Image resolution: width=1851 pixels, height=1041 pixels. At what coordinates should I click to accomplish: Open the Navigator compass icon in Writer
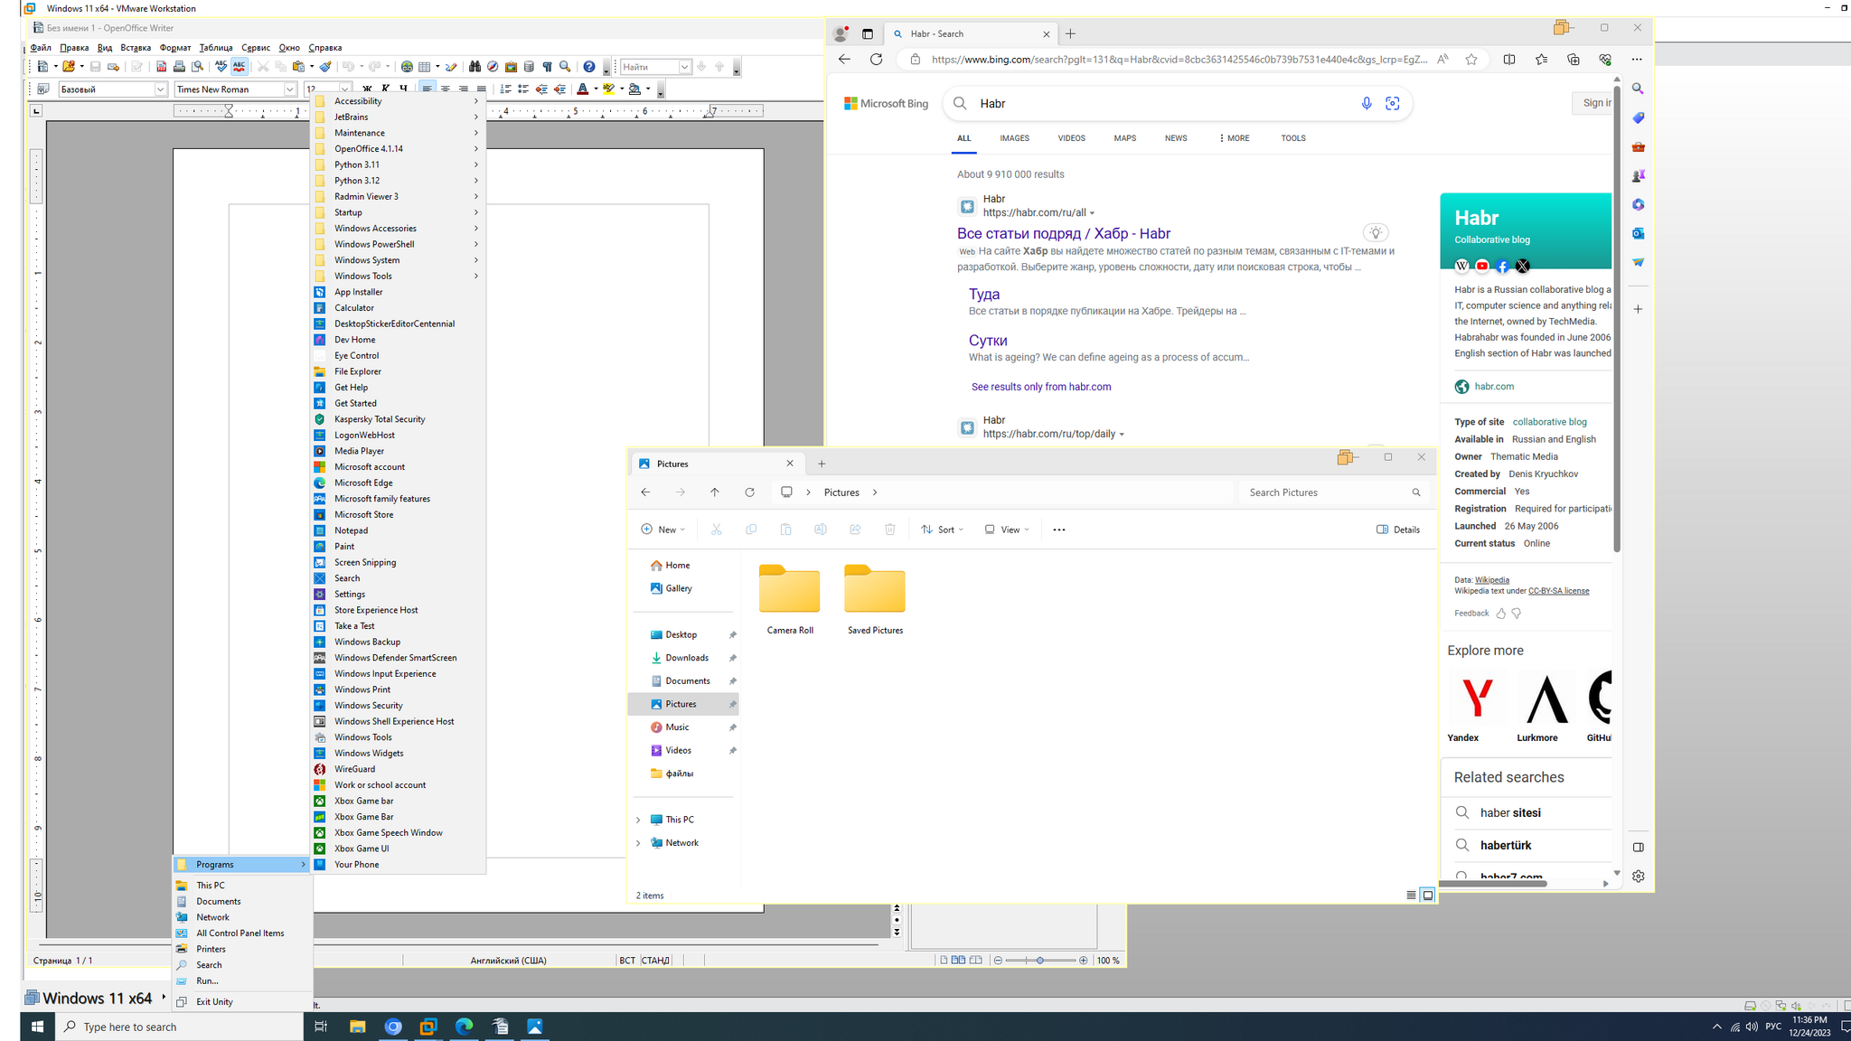click(493, 67)
